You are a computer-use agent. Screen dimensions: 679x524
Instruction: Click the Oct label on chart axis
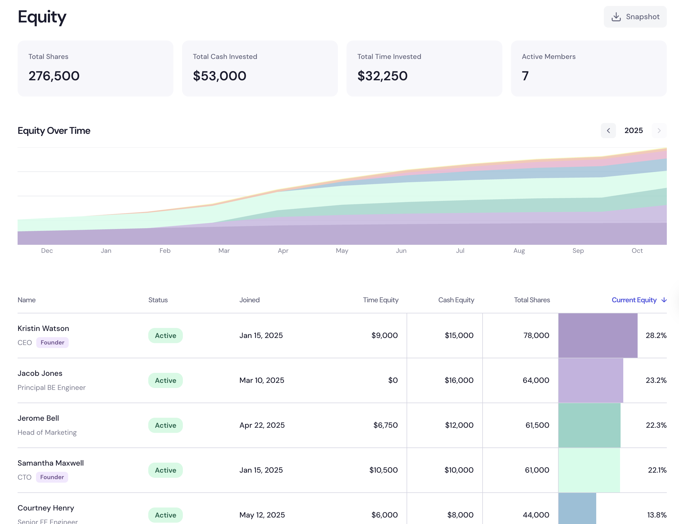(x=637, y=251)
